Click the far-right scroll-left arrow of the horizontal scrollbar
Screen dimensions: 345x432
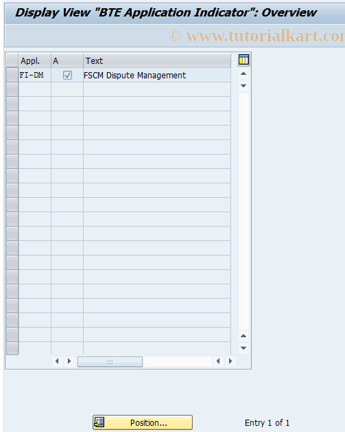(x=218, y=361)
